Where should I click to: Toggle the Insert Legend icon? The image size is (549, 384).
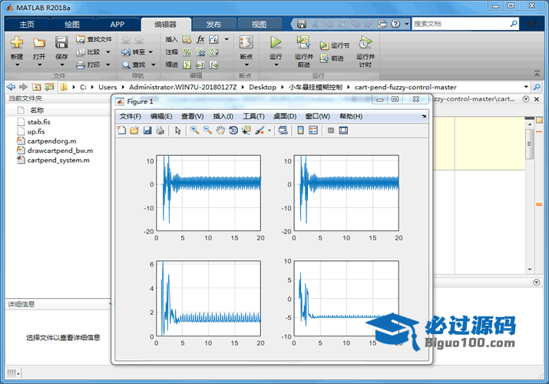tap(313, 131)
